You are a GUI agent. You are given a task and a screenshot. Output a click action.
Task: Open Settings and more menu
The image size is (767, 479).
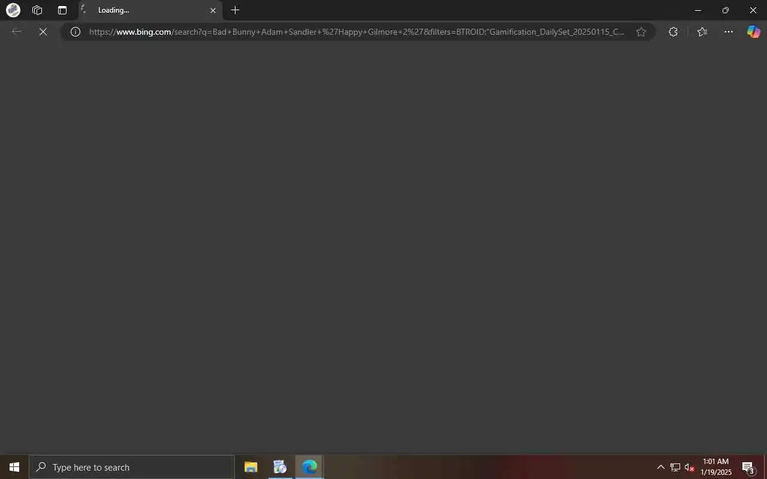[x=729, y=32]
